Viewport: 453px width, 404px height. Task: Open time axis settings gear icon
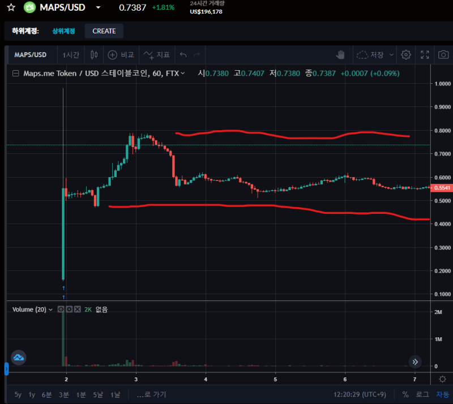coord(442,379)
